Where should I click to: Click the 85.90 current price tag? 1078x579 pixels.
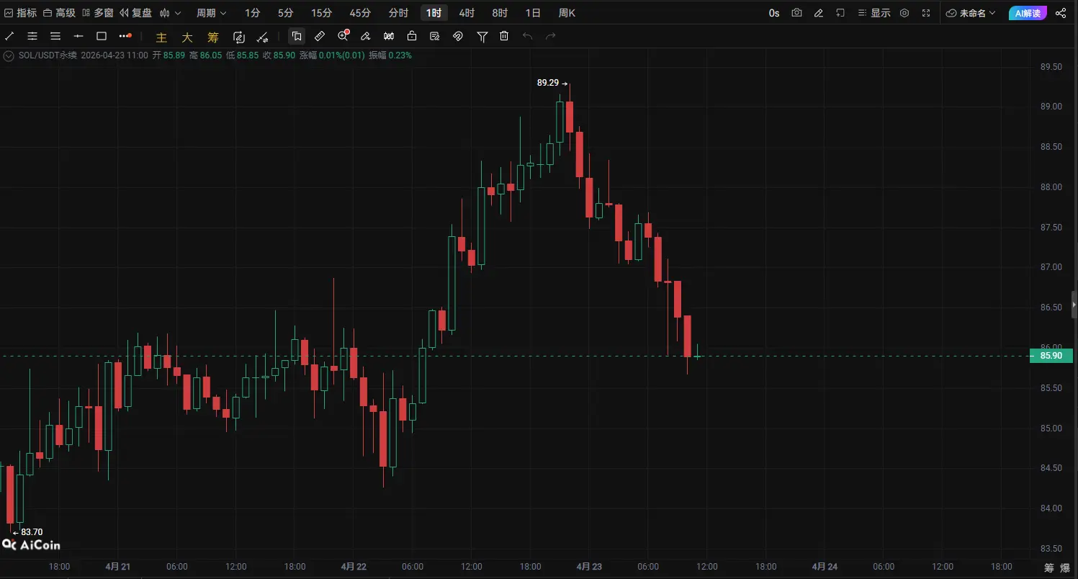coord(1051,356)
